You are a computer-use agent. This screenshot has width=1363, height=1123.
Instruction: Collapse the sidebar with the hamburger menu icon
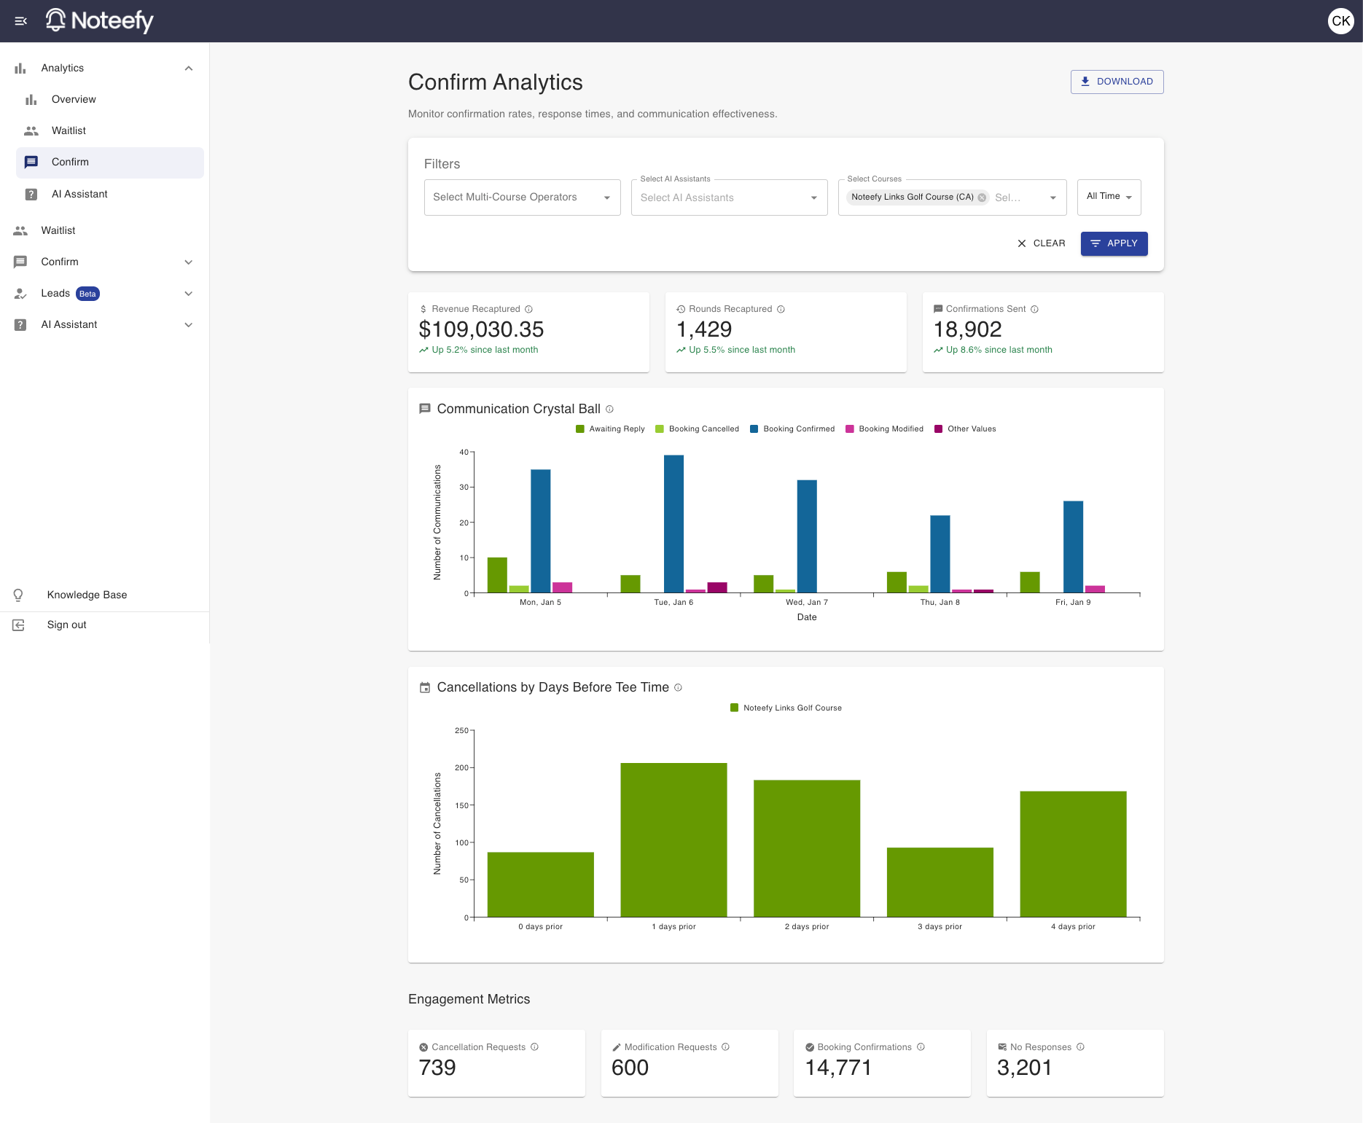click(x=20, y=21)
